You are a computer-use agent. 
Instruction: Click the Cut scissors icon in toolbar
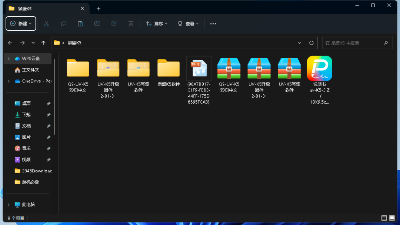[47, 24]
